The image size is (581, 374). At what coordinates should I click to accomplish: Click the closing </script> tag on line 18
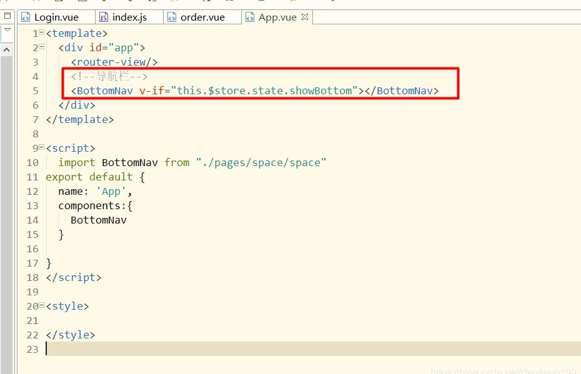point(73,278)
